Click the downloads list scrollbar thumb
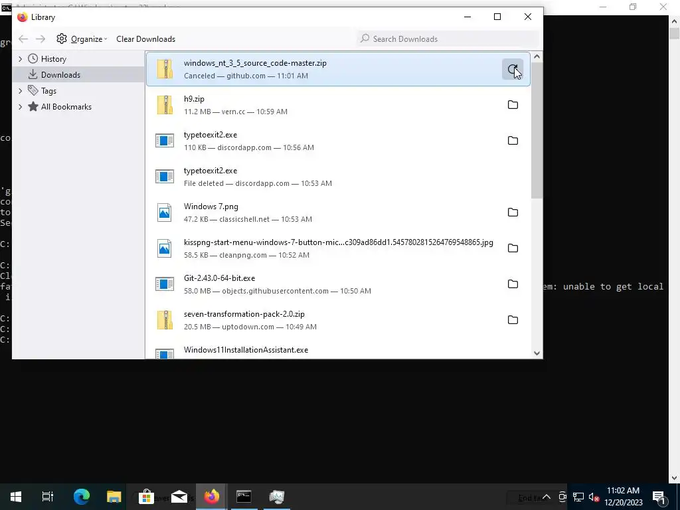 coord(537,129)
